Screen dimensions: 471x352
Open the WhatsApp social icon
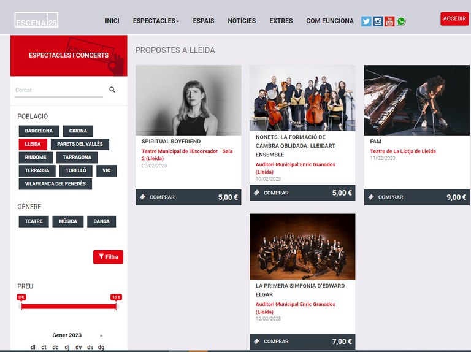pos(401,21)
